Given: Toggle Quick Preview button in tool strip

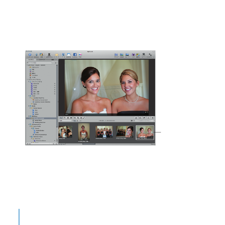Looking at the screenshot, I should tap(140, 118).
